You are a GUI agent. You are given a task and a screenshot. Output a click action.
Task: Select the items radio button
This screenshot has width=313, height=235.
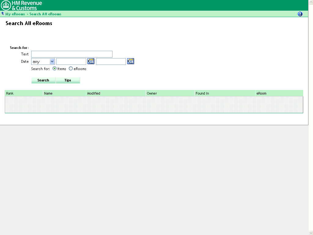coord(55,69)
